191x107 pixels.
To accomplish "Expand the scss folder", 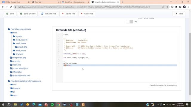I will (14, 95).
